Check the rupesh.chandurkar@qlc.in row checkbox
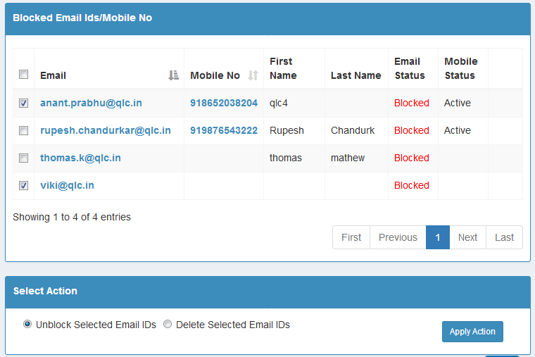This screenshot has width=535, height=357. pos(23,130)
